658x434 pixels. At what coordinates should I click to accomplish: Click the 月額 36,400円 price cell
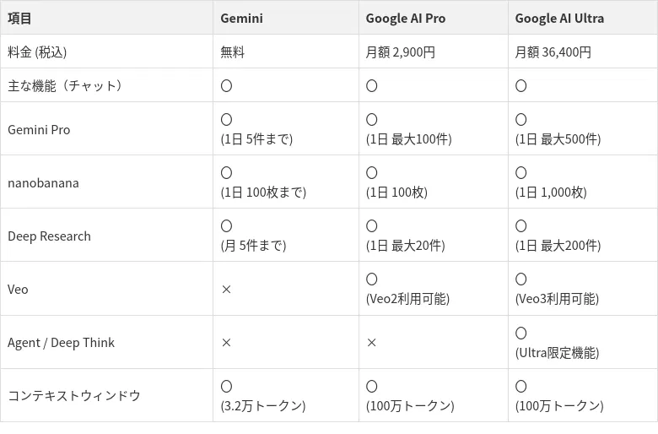[x=553, y=52]
